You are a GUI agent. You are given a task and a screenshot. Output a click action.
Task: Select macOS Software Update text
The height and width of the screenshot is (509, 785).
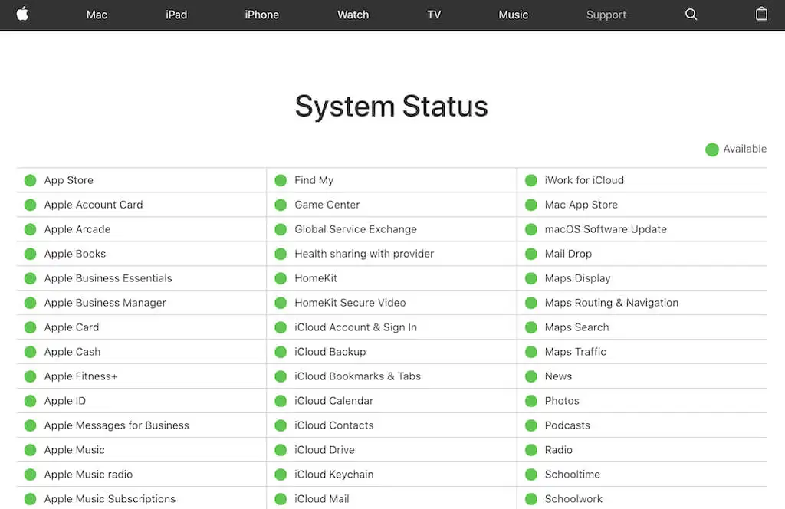(x=606, y=229)
